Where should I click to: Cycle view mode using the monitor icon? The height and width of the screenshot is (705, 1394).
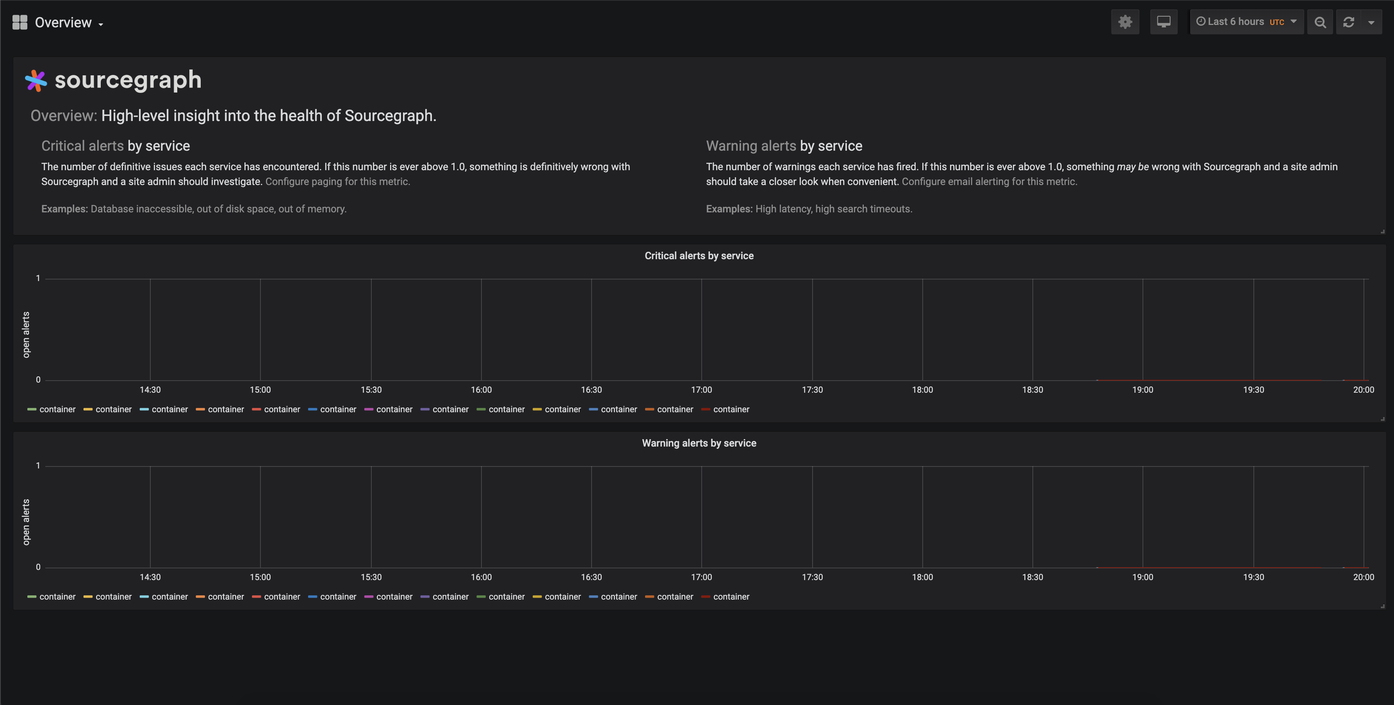(x=1164, y=21)
